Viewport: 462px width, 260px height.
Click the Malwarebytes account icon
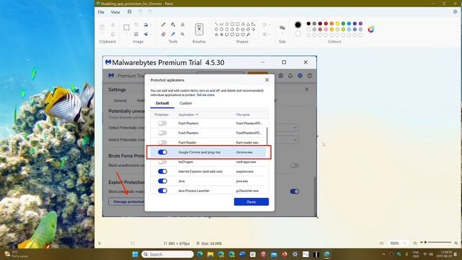click(281, 76)
